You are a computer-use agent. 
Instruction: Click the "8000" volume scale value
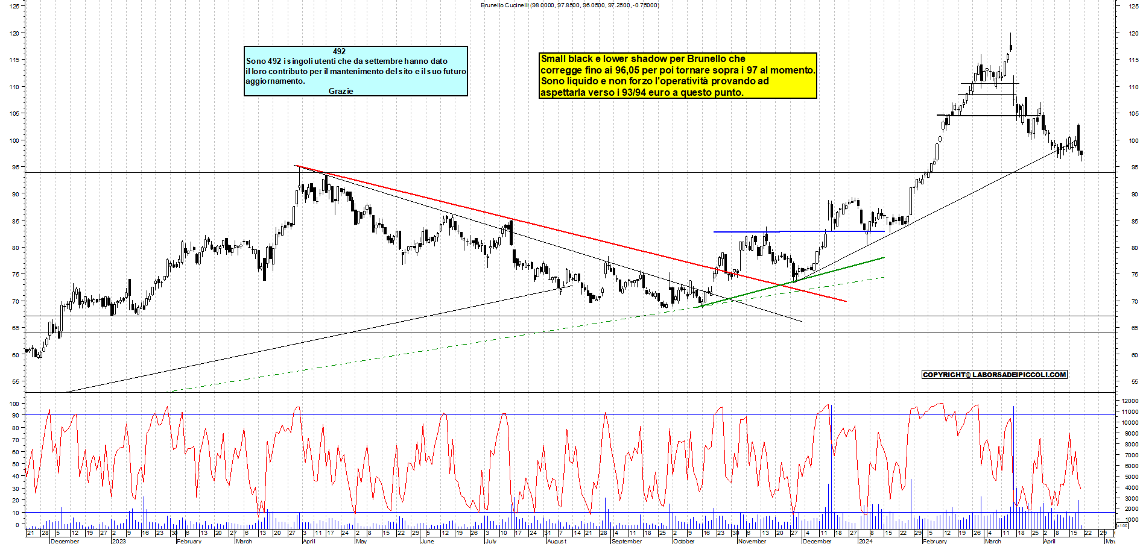coord(1131,445)
